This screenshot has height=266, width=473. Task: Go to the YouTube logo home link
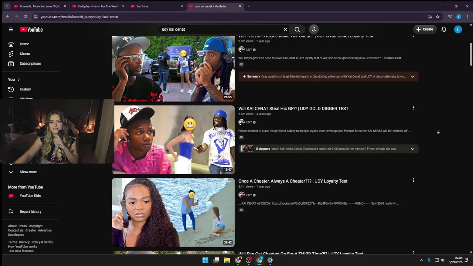[31, 30]
